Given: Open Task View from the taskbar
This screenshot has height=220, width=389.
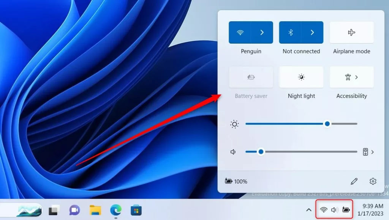Looking at the screenshot, I should (x=54, y=211).
